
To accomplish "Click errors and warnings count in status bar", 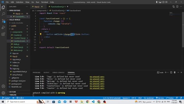I will (20, 98).
